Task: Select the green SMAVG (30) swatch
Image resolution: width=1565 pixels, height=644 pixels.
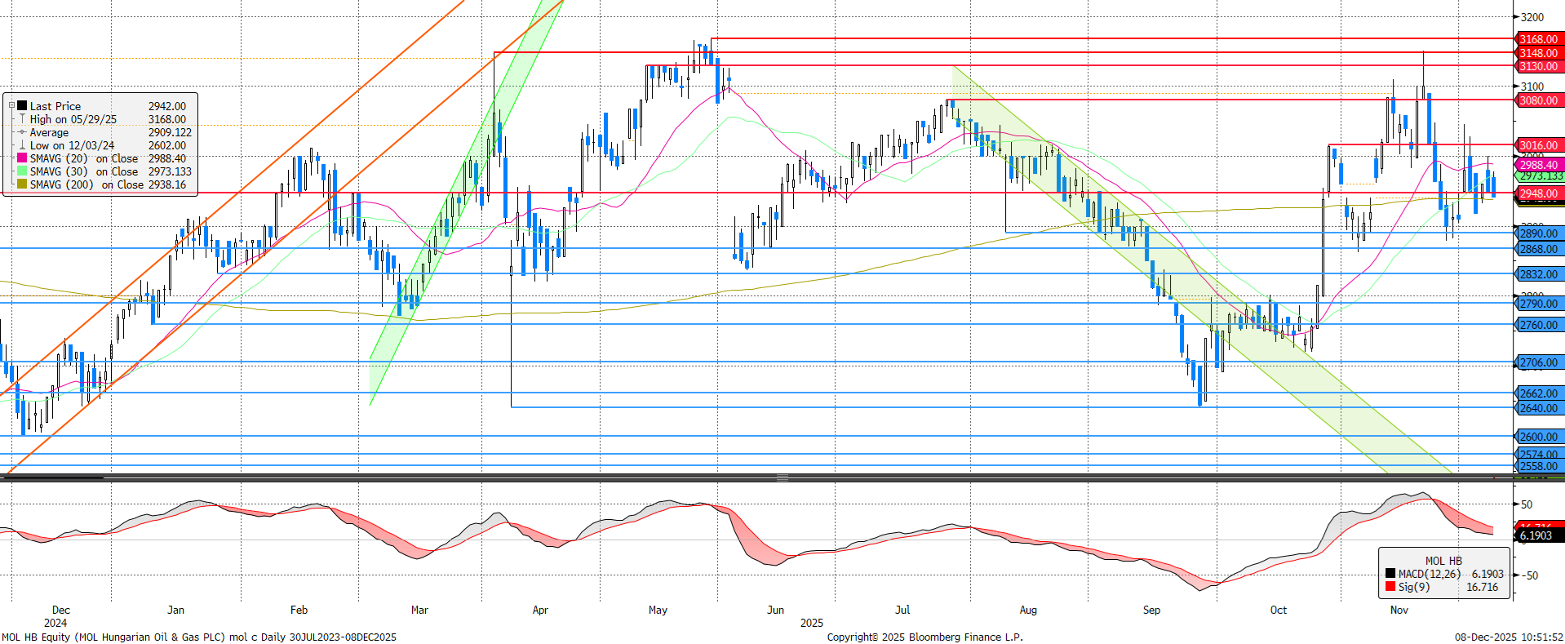Action: coord(22,171)
